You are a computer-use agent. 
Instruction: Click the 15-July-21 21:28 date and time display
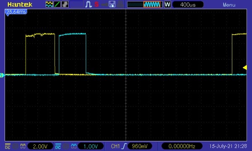(x=228, y=146)
